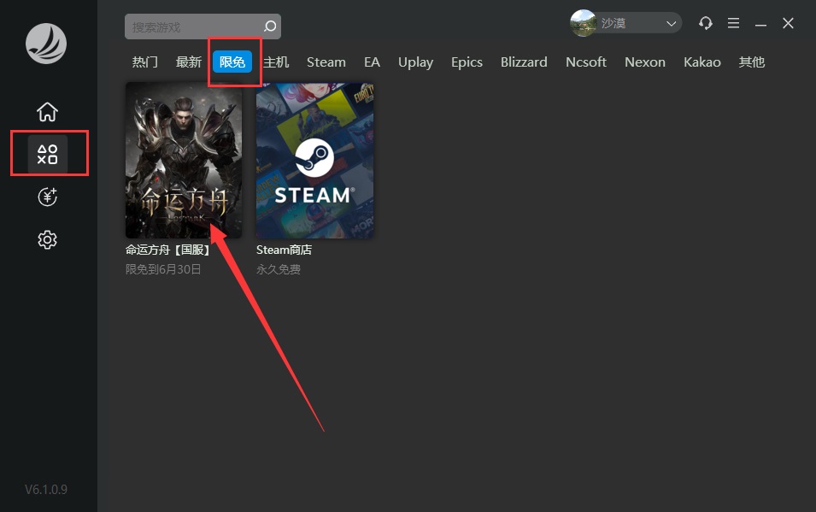Click the user avatar picture
Image resolution: width=816 pixels, height=512 pixels.
pyautogui.click(x=584, y=23)
